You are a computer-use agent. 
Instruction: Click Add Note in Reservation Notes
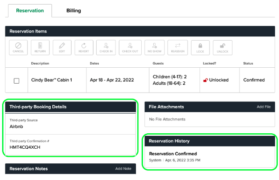123,168
